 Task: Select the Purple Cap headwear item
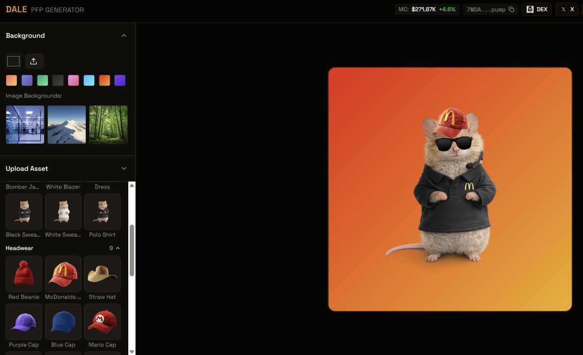(23, 321)
